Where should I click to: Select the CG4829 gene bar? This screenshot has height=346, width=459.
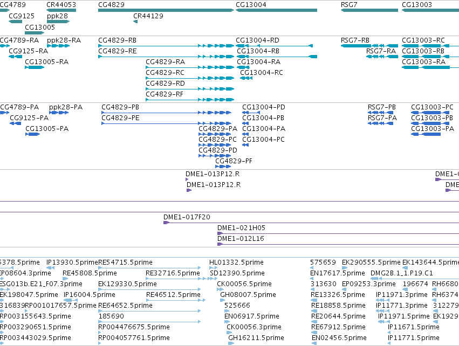click(166, 10)
